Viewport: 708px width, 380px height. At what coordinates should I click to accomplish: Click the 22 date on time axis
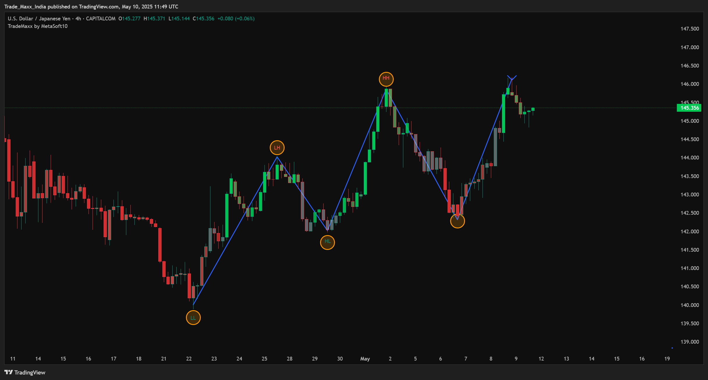click(189, 359)
